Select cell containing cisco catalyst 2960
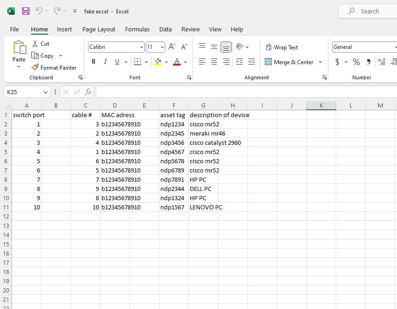The width and height of the screenshot is (397, 309). coord(203,143)
